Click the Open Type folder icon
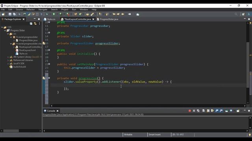This screenshot has width=252, height=141. point(87,14)
